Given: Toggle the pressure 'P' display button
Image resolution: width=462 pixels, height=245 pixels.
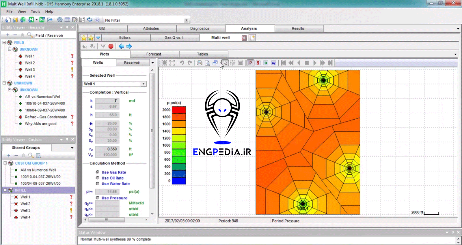Looking at the screenshot, I should [x=250, y=63].
